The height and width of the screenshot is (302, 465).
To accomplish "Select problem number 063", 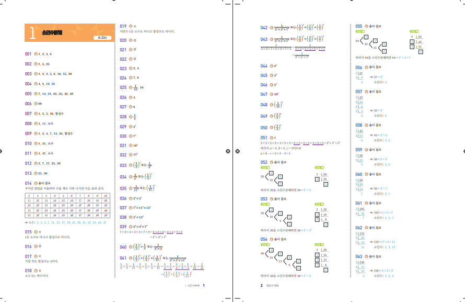I will (359, 256).
